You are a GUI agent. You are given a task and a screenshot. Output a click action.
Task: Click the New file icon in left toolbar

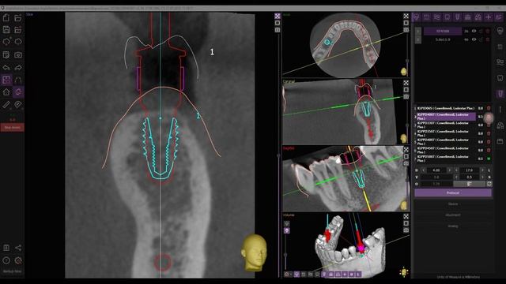pyautogui.click(x=6, y=17)
